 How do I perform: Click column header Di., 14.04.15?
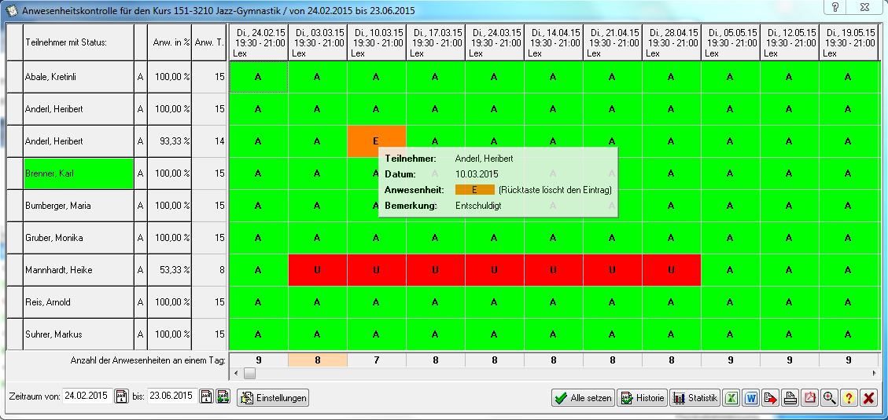(553, 42)
